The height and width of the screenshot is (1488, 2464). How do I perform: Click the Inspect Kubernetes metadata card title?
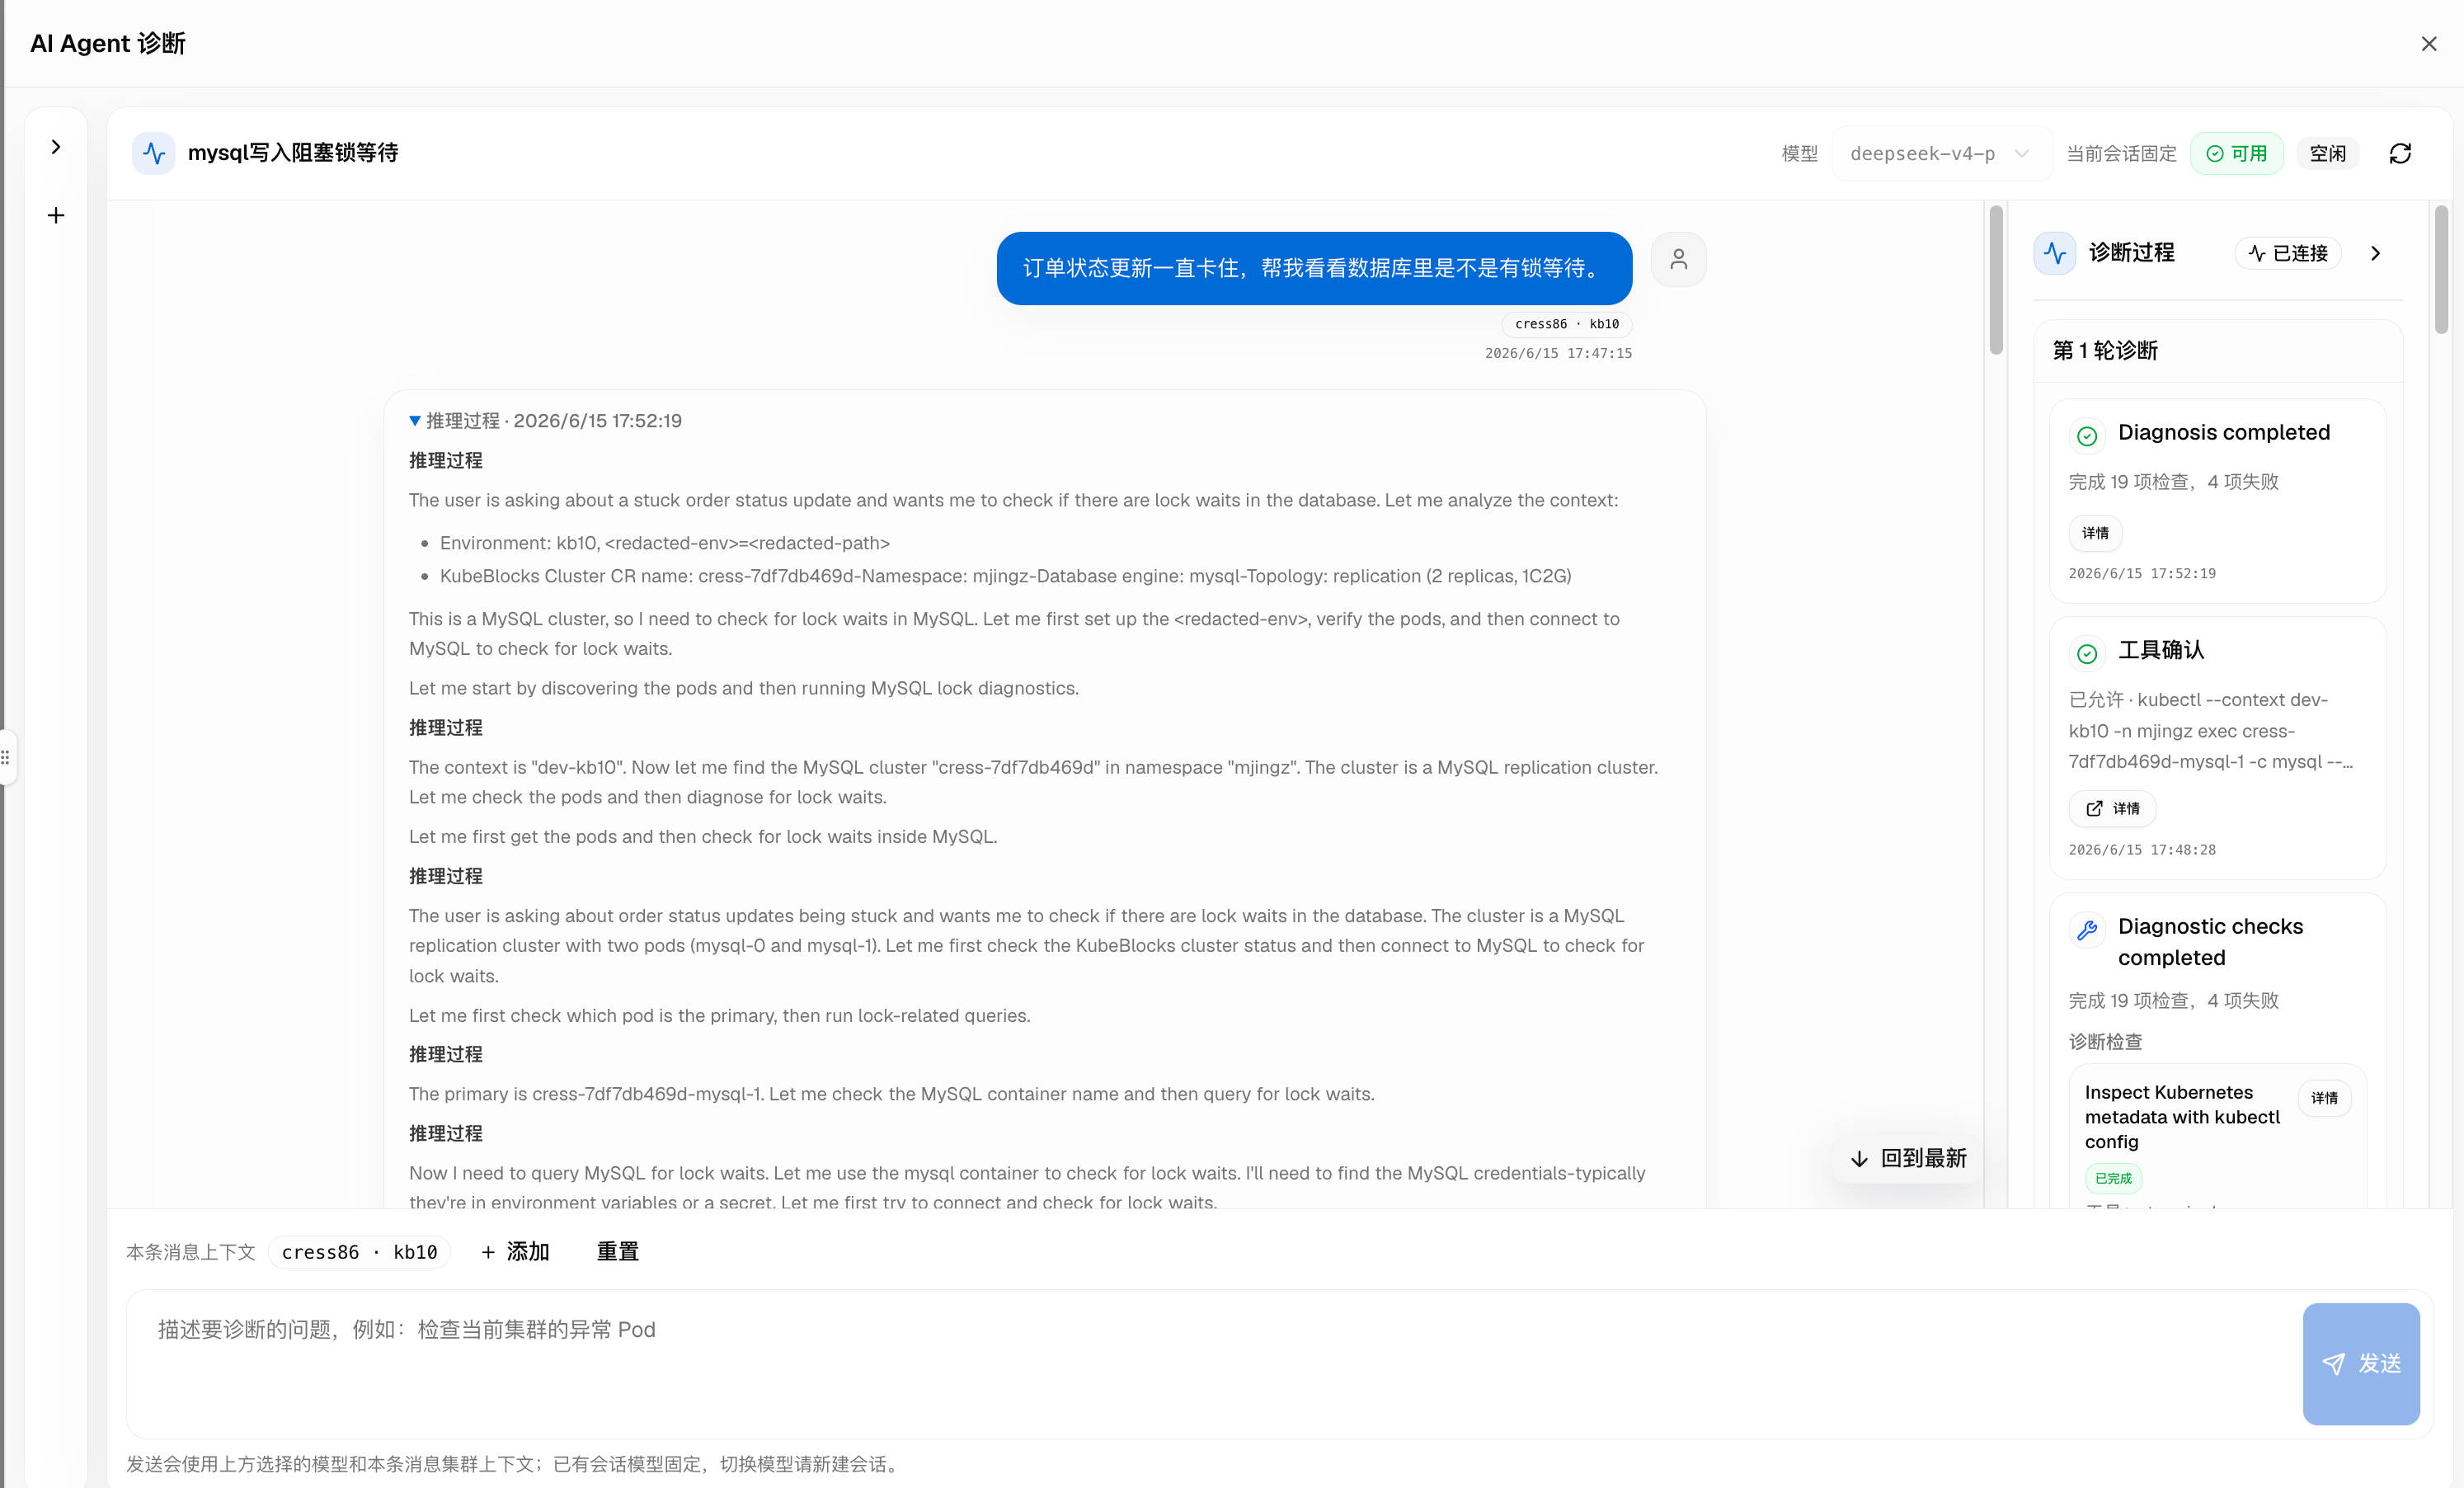[2182, 1116]
